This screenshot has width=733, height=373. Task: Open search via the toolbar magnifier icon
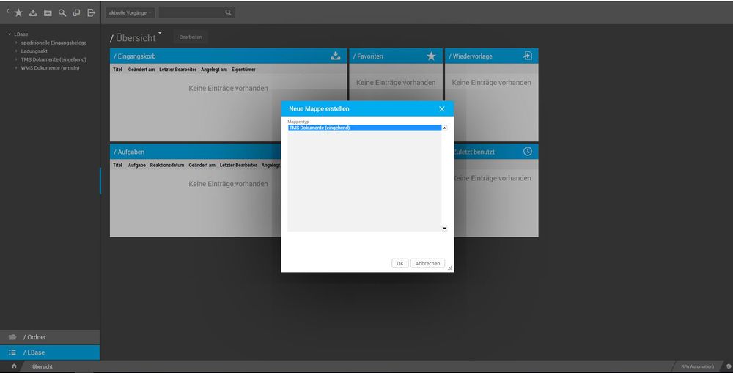click(62, 13)
